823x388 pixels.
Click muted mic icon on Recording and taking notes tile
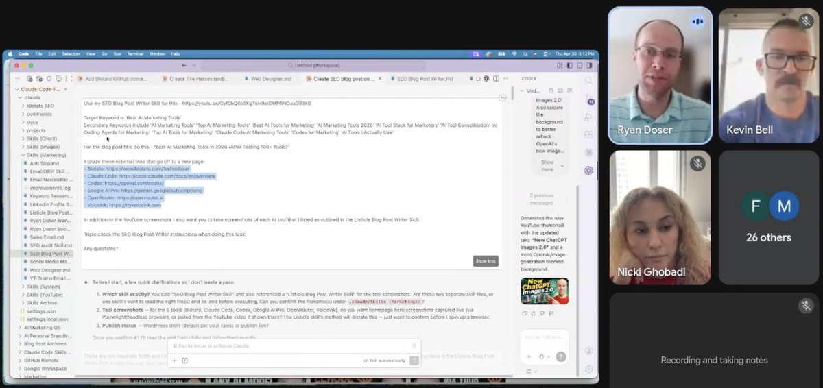(x=807, y=306)
